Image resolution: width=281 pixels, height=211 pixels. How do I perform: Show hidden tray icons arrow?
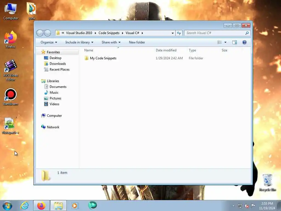233,206
